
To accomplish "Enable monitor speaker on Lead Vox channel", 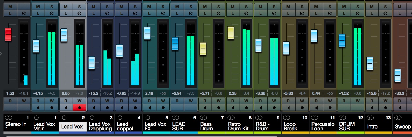I will [x=66, y=107].
